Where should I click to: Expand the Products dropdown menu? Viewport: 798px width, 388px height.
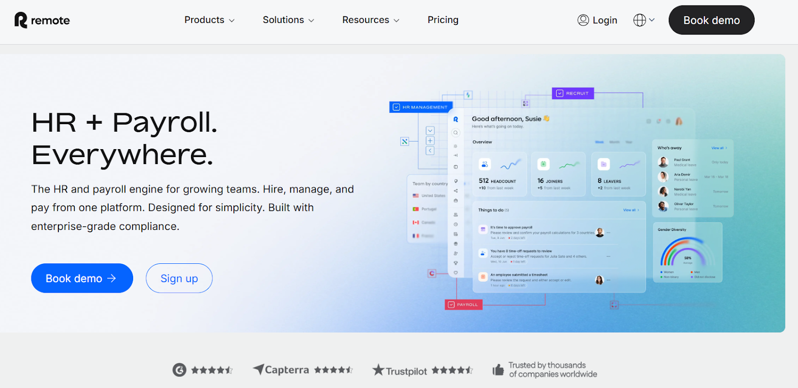[209, 20]
